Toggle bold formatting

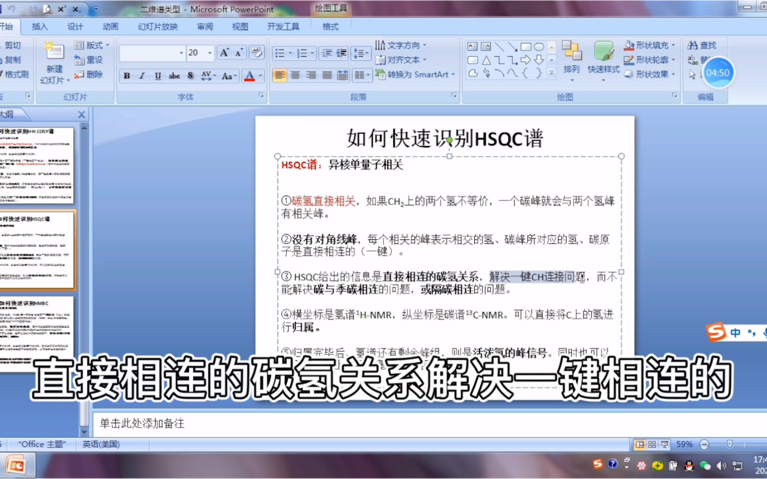click(x=127, y=76)
